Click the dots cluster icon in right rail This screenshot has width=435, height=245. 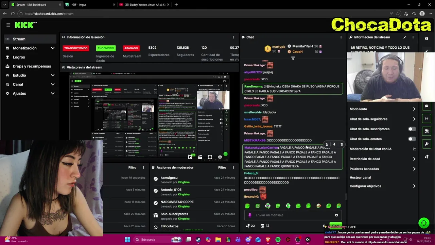[x=427, y=157]
